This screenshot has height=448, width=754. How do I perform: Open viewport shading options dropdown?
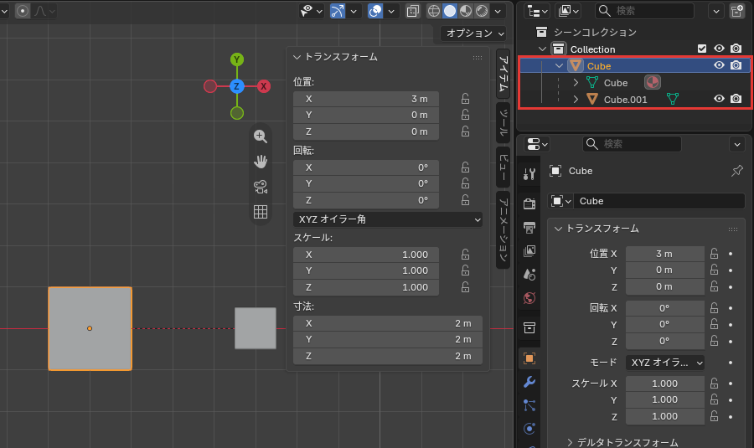tap(498, 11)
